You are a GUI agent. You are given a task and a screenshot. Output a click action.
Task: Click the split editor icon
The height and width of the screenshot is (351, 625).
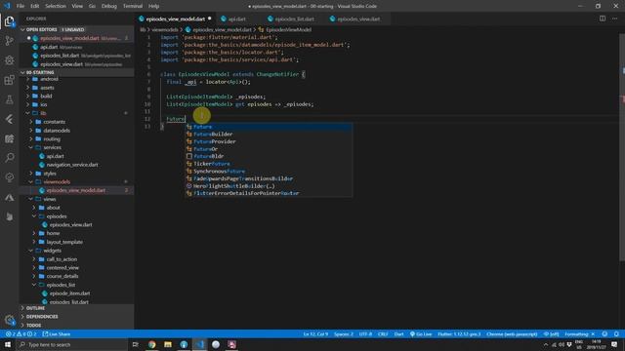[603, 19]
